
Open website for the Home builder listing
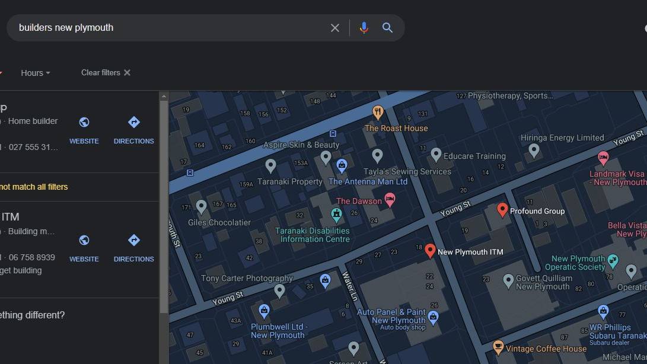pyautogui.click(x=84, y=130)
